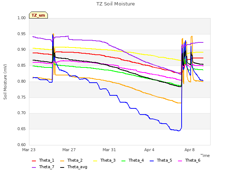
Task: Click the 0.80 y-axis tick label
Action: 22,81
